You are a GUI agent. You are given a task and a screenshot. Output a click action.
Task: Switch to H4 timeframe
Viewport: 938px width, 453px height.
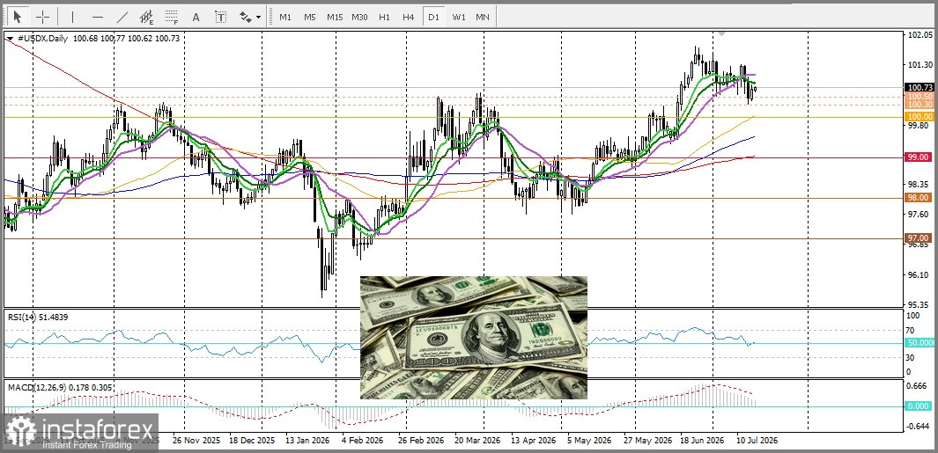click(x=409, y=18)
